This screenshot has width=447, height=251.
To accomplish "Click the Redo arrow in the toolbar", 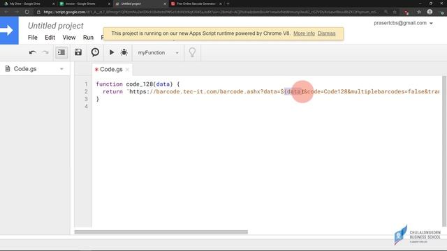I will tap(45, 52).
